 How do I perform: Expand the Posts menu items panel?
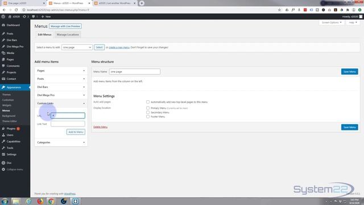(61, 79)
